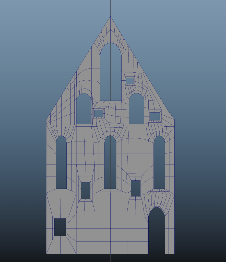
Task: Click the center tall arched window, middle tier
Action: 110,164
